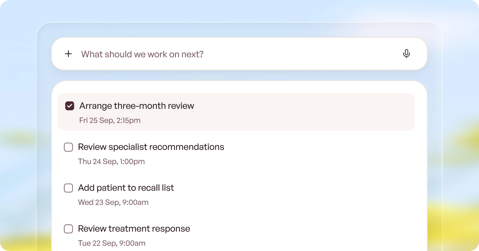This screenshot has width=479, height=251.
Task: Open the 'Arrange three-month review' task title
Action: [x=137, y=106]
